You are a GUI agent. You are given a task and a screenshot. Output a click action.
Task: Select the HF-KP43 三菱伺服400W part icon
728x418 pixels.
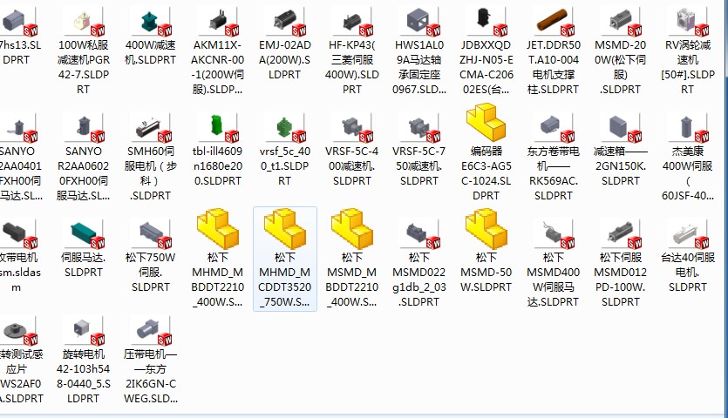tap(352, 22)
